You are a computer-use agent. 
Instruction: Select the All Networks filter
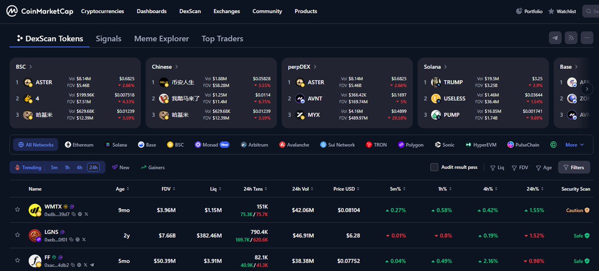click(35, 145)
